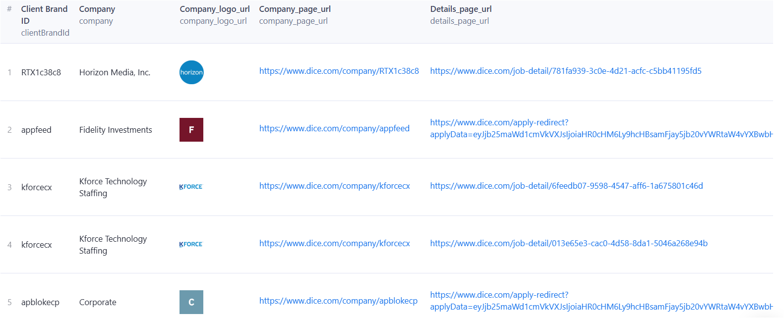Click the Client Brand ID column header
Image resolution: width=784 pixels, height=318 pixels.
[45, 21]
